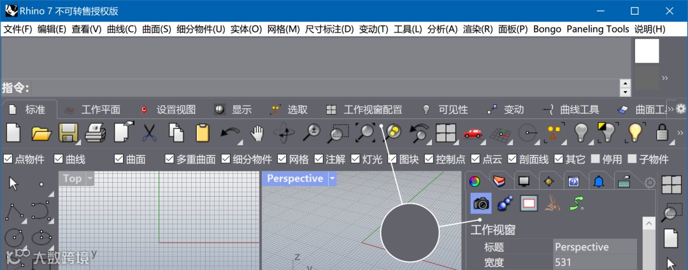This screenshot has width=688, height=270.
Task: Uncheck the 点物件 filter checkbox
Action: click(x=8, y=159)
